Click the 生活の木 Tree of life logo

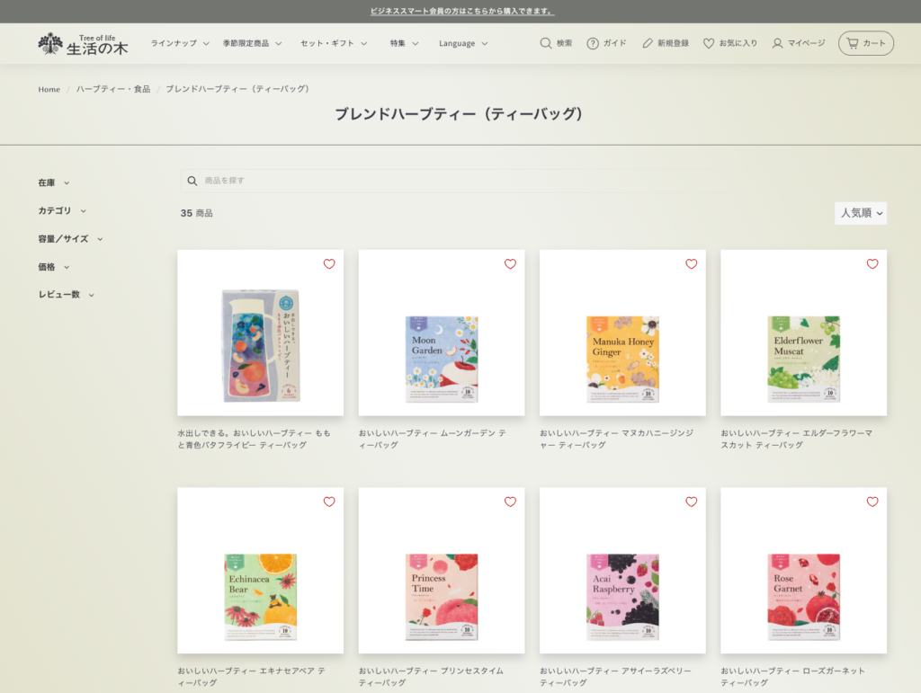83,44
